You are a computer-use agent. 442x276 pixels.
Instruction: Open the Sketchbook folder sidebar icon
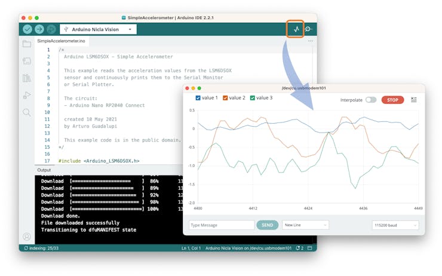(x=27, y=44)
